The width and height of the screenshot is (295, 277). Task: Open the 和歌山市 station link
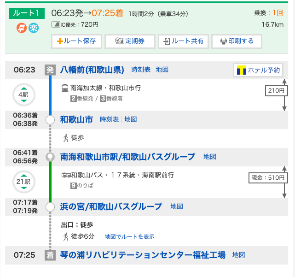(76, 120)
